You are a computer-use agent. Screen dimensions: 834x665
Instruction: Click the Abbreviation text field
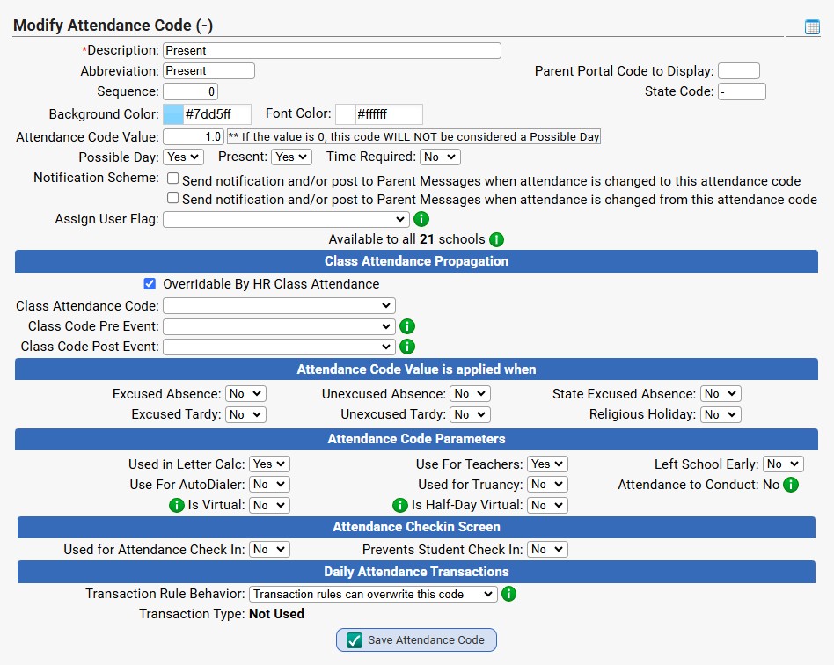(209, 70)
